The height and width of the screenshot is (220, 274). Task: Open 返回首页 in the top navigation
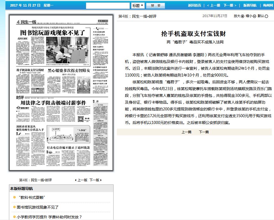[x=195, y=5]
